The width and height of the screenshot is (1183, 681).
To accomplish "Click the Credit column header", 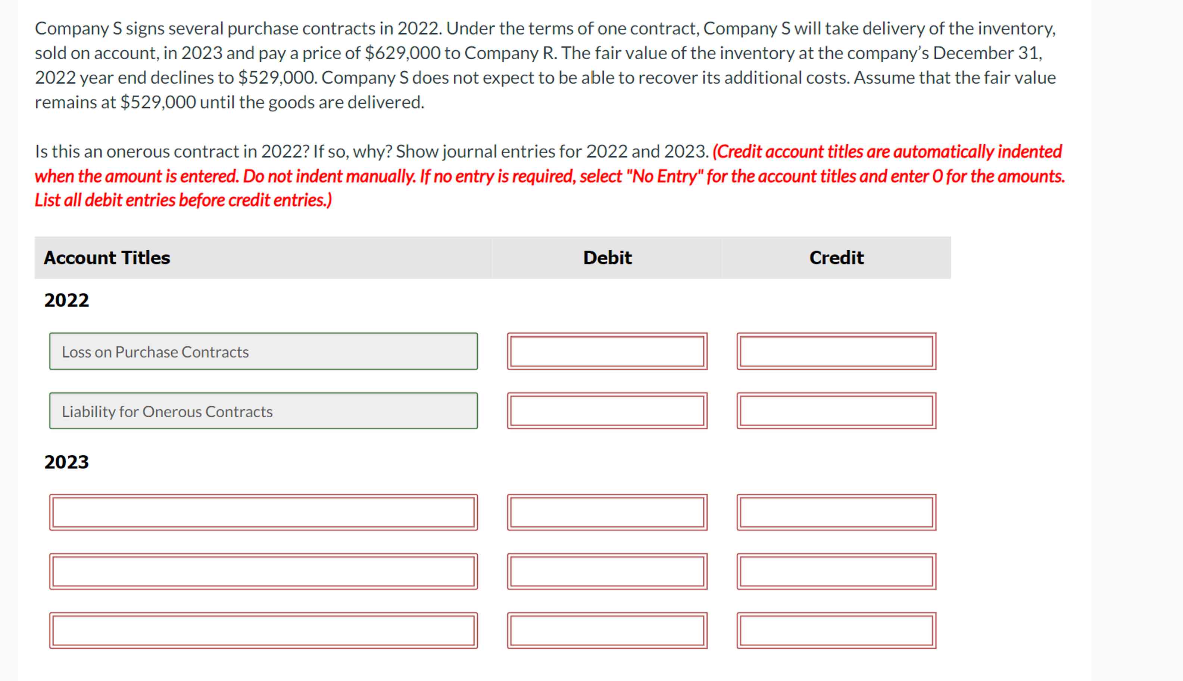I will tap(836, 257).
